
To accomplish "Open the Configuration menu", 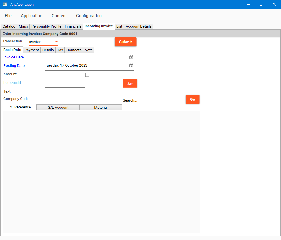I will tap(89, 16).
